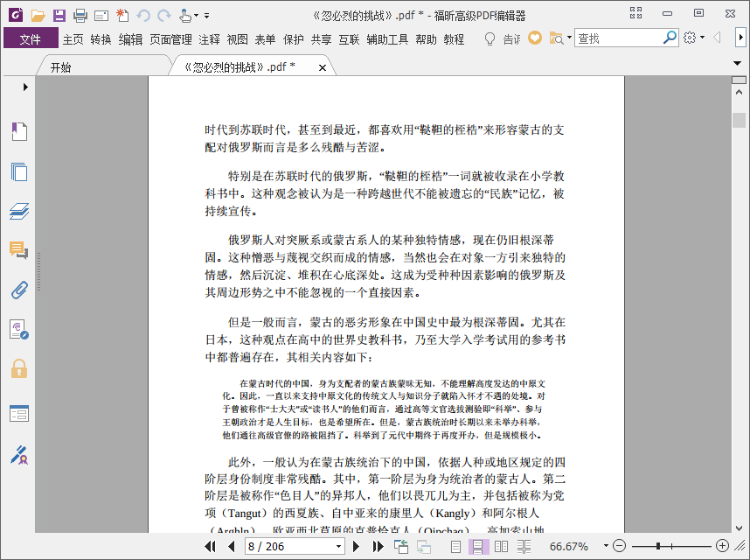Open the Certify signature pen panel icon
The image size is (750, 560).
19,455
